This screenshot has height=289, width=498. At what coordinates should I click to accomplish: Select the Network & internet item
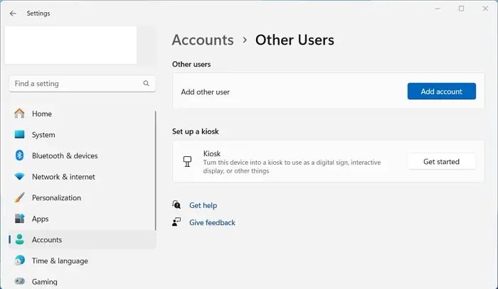[63, 177]
